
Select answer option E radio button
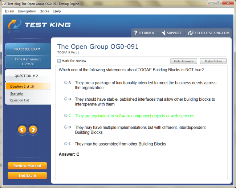click(66, 144)
